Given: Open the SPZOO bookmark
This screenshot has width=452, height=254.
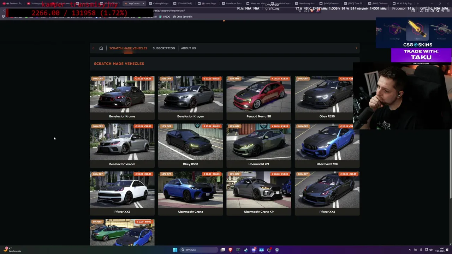Looking at the screenshot, I should (x=165, y=17).
